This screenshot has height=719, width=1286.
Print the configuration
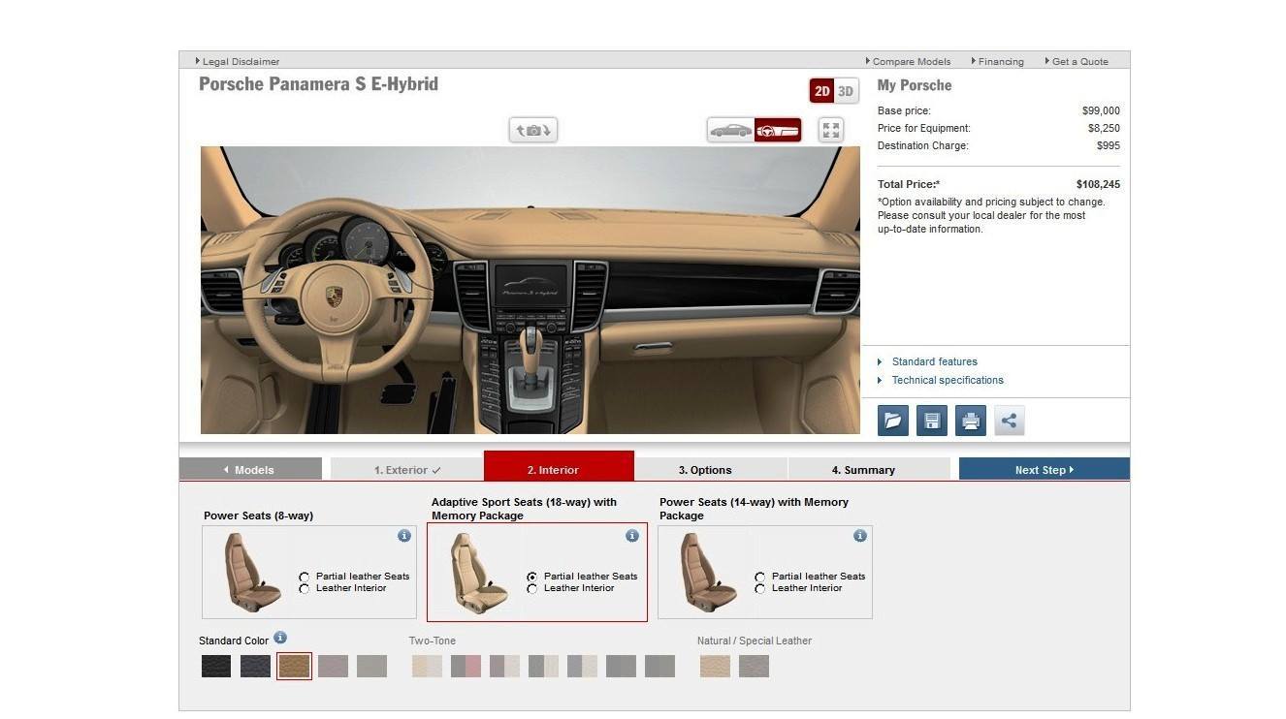[x=971, y=421]
